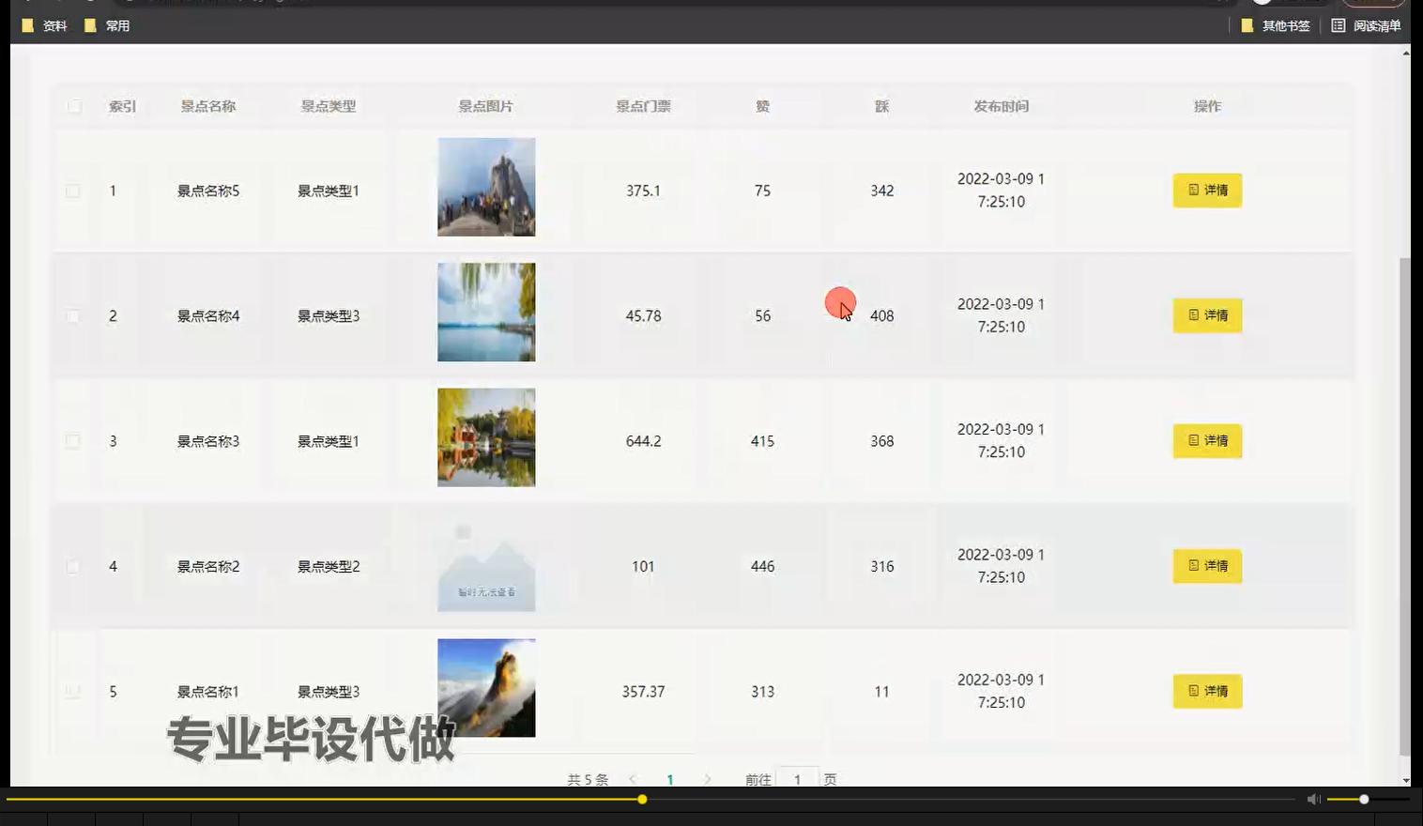Click the detail icon for 景点名称2
This screenshot has width=1423, height=826.
click(1193, 566)
